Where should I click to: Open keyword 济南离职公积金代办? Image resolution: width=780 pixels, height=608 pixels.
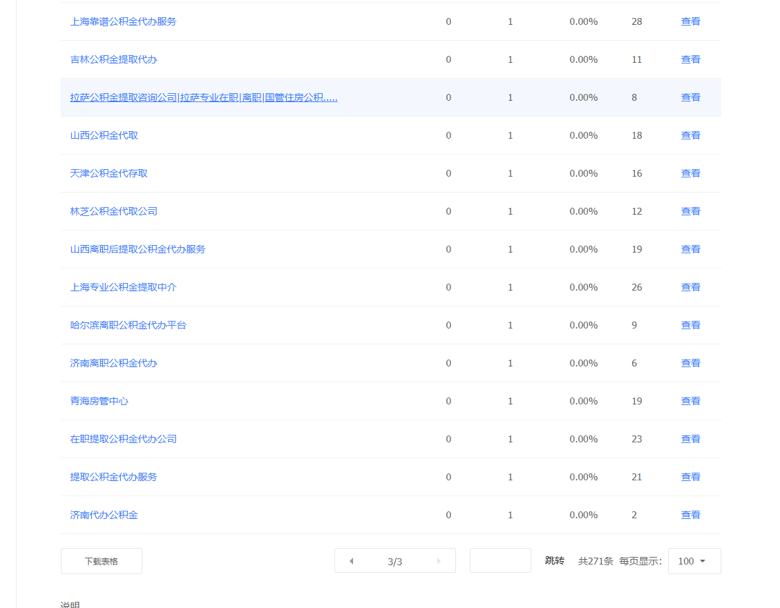coord(113,363)
